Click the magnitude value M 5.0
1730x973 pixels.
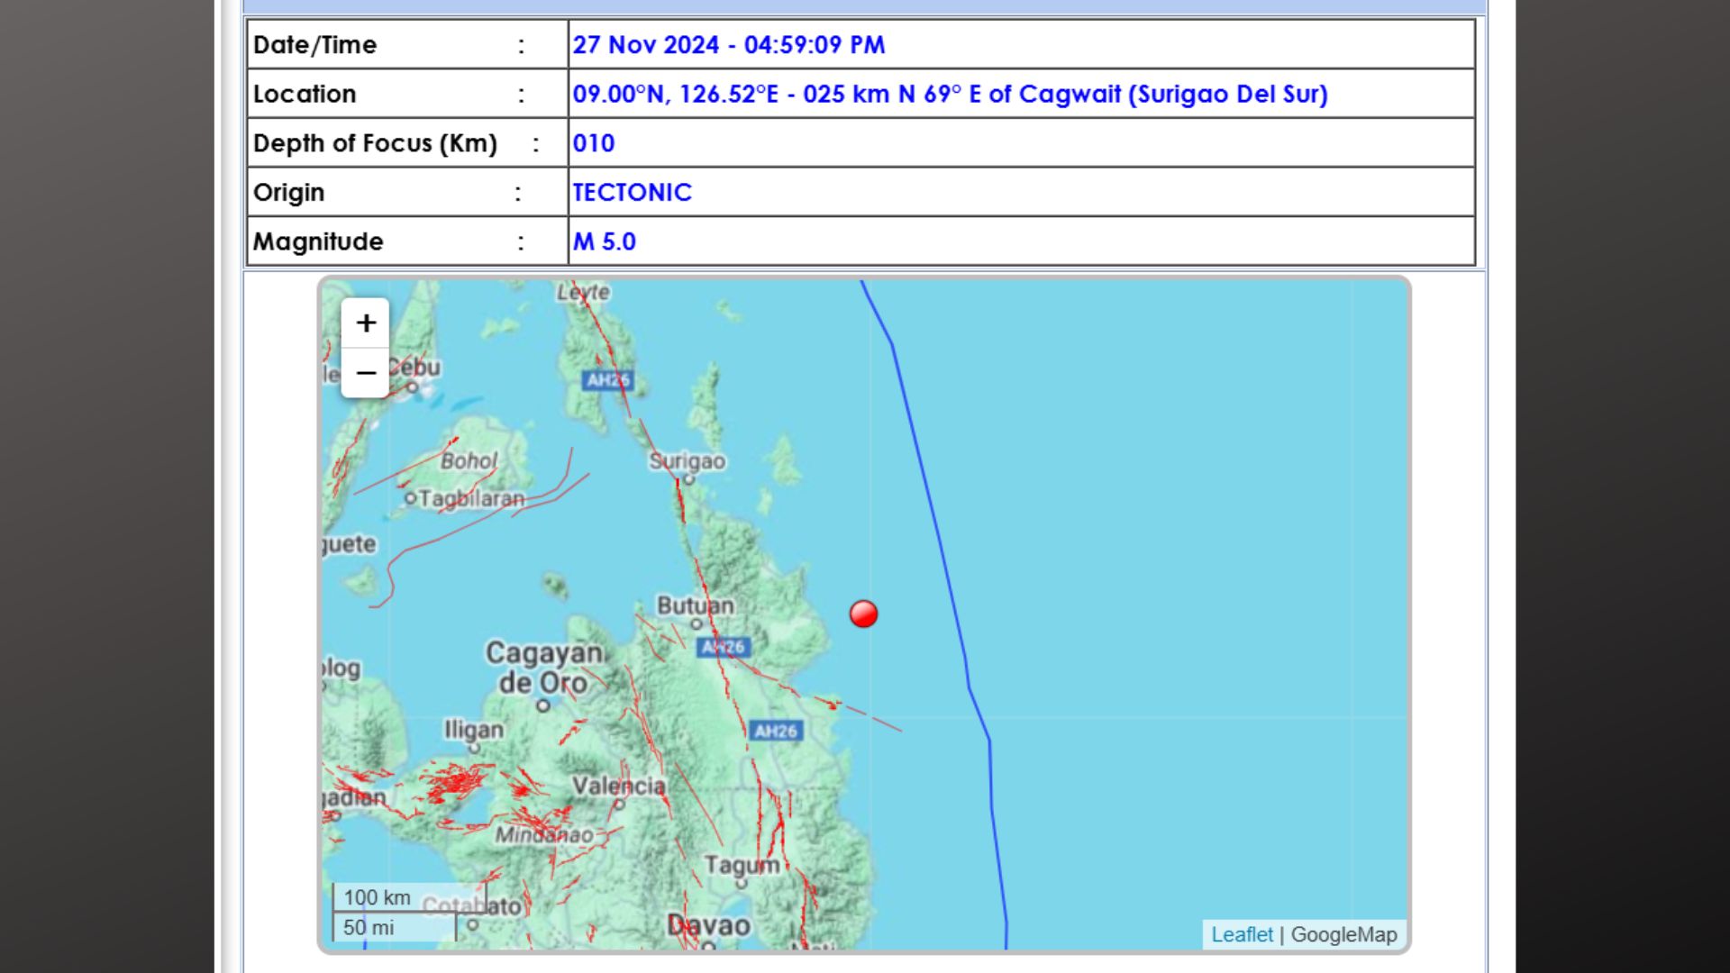(x=605, y=241)
